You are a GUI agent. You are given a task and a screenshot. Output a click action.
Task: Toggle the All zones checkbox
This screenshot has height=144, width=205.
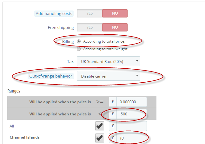coord(100,126)
